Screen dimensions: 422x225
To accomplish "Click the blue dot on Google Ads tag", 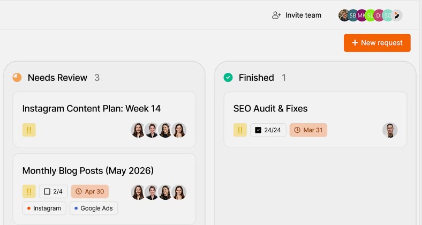I will (x=76, y=208).
